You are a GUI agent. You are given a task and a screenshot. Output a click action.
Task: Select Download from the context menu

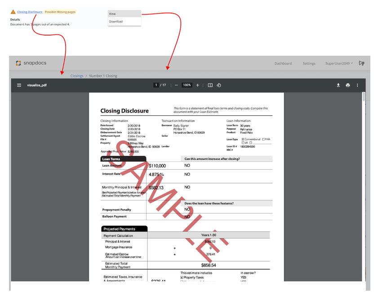(x=125, y=22)
